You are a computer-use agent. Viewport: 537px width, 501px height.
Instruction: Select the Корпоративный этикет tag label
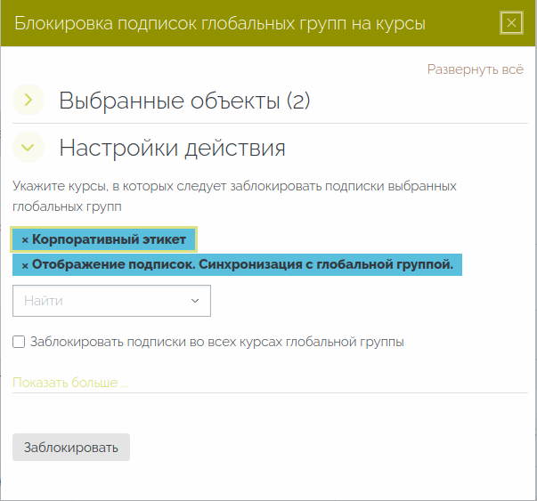point(110,240)
